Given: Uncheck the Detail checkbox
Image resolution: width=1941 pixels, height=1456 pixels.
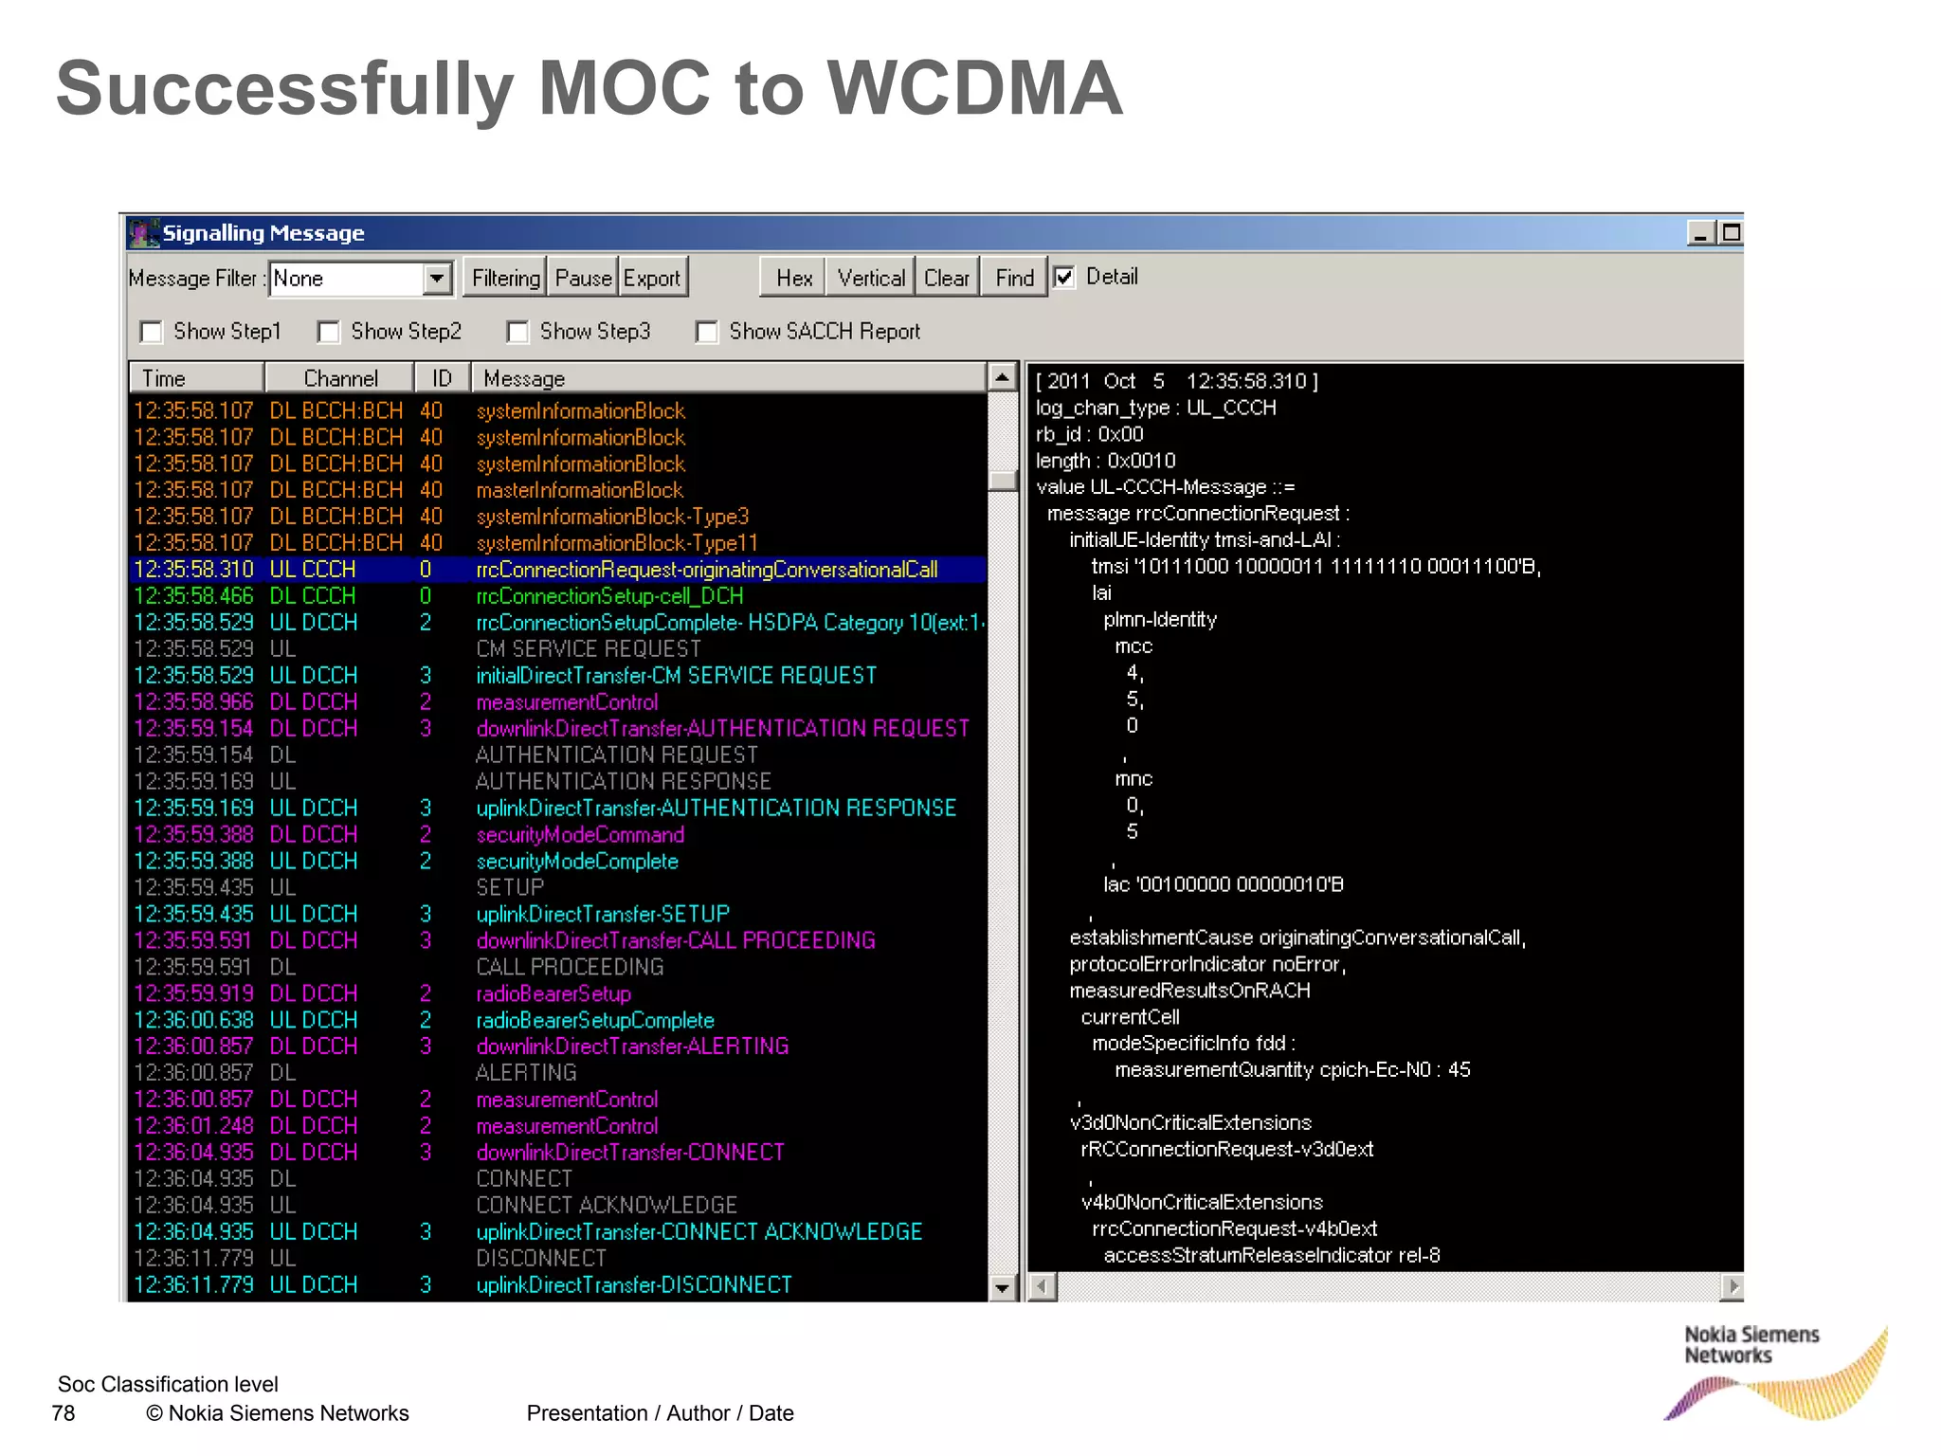Looking at the screenshot, I should [x=1064, y=277].
